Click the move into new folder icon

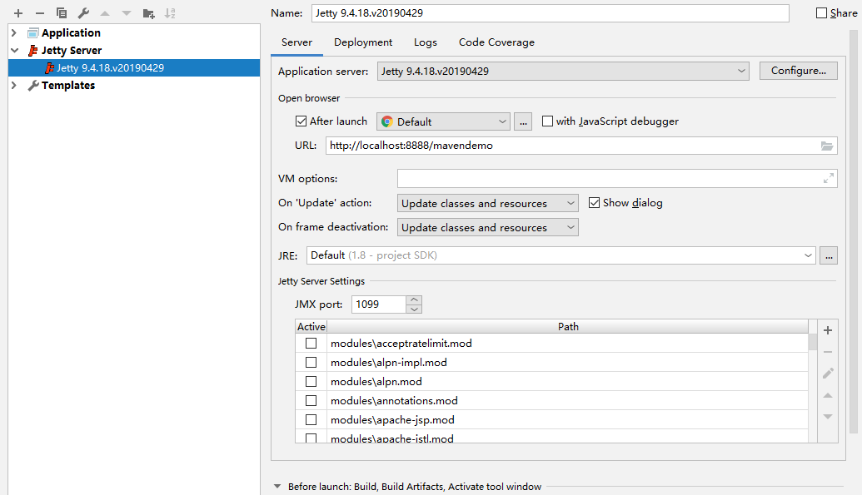tap(148, 13)
